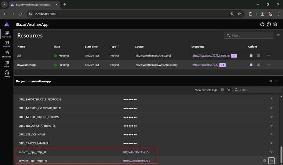Expand the +1 endpoints badge for api
Screen dimensions: 283x165
pyautogui.click(x=234, y=56)
